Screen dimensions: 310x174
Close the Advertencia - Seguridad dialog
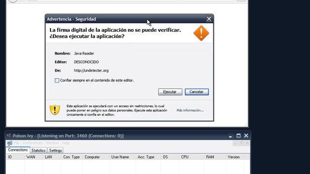209,19
